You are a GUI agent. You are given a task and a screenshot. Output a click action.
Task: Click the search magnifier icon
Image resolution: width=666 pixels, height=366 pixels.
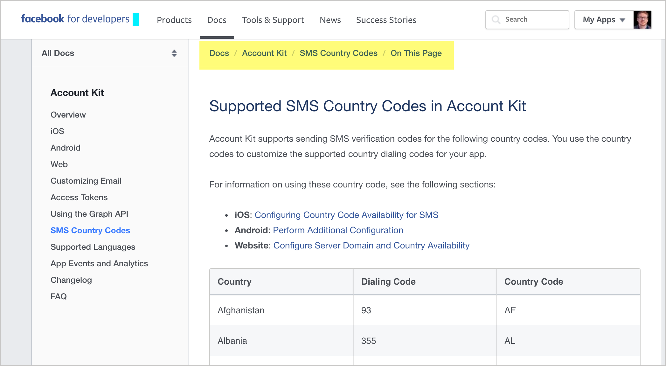click(x=496, y=20)
